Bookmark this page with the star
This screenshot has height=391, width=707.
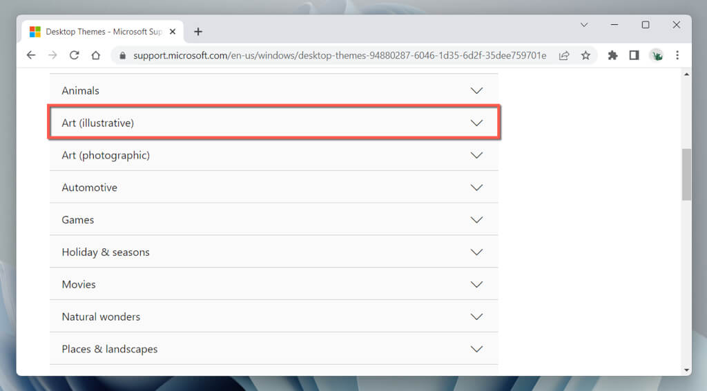[x=585, y=55]
